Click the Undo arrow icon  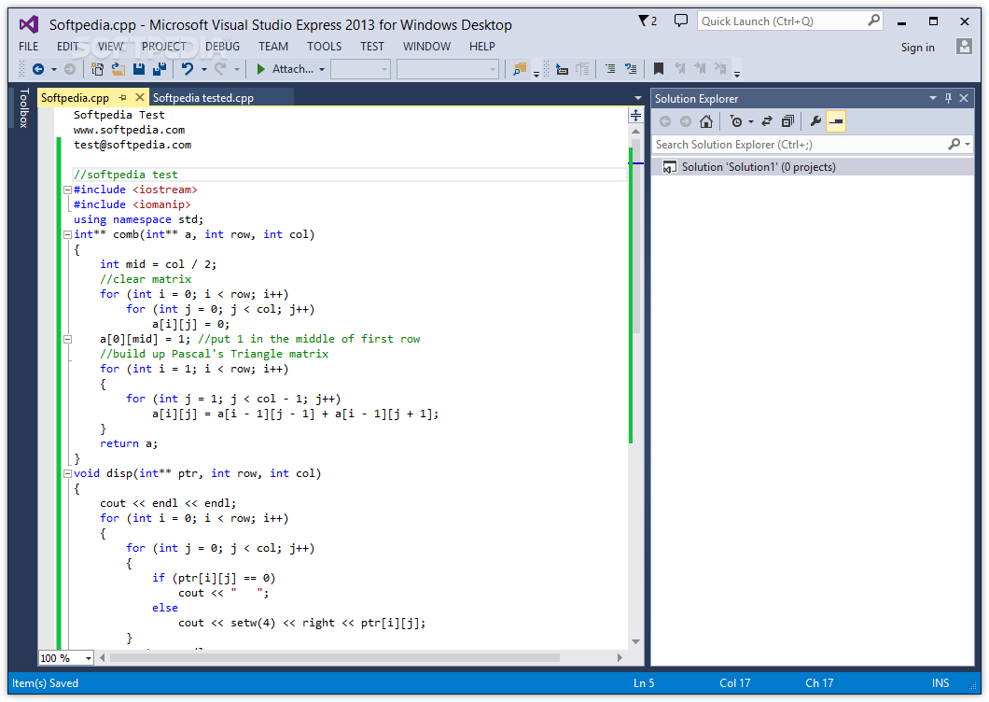[188, 69]
